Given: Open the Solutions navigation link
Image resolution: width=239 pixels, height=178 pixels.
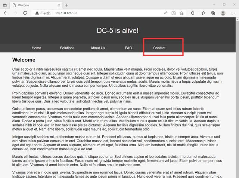Looking at the screenshot, I should point(67,48).
